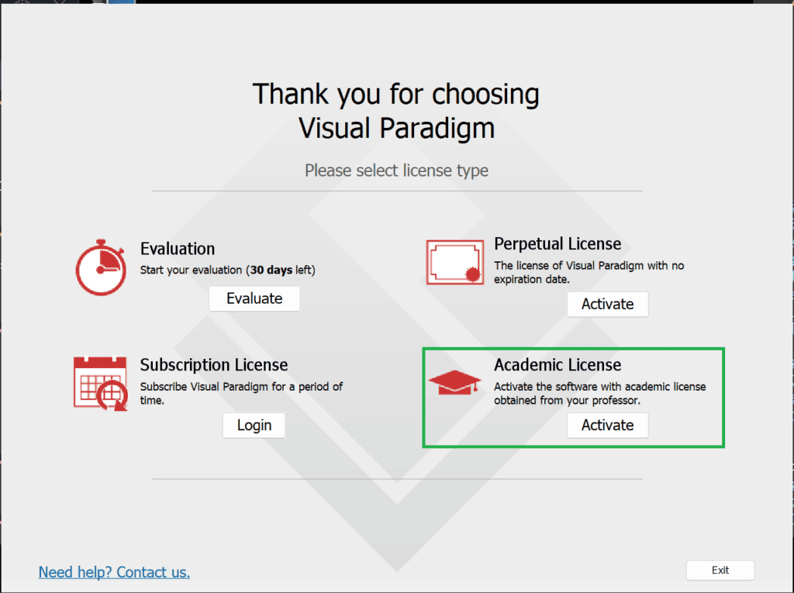Open the Need help? Contact us link
This screenshot has height=593, width=794.
click(x=115, y=572)
